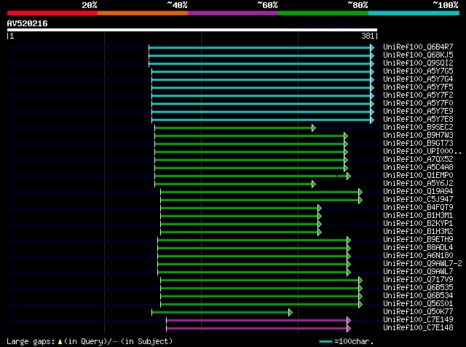Select the UniRef100_C7E148 label
Image resolution: width=466 pixels, height=347 pixels.
pyautogui.click(x=418, y=328)
